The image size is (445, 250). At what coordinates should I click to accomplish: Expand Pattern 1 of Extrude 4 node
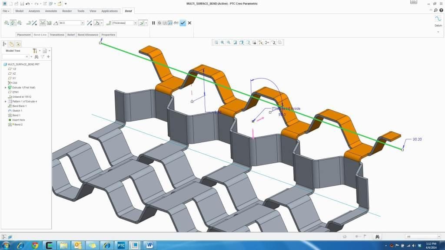click(x=6, y=101)
